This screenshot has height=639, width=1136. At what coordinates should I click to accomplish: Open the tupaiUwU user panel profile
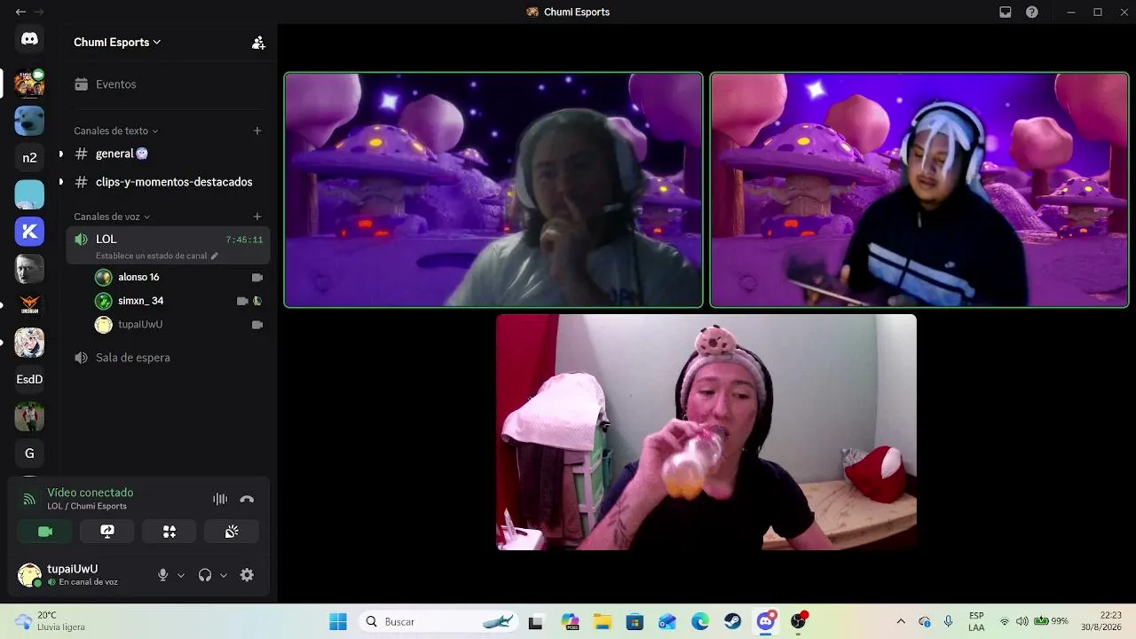pos(82,575)
